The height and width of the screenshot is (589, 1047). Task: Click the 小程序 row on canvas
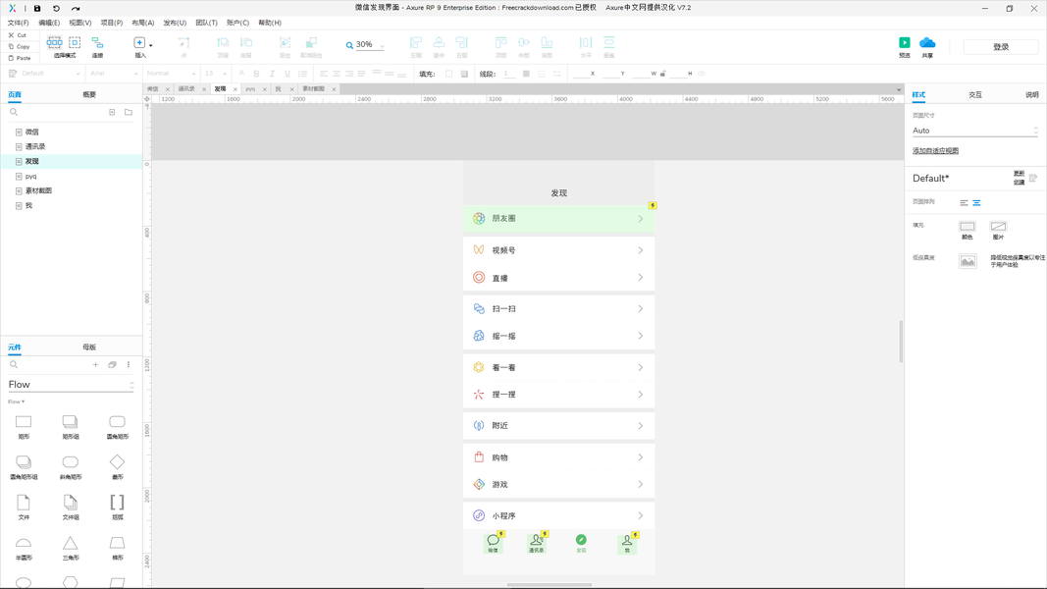[559, 515]
